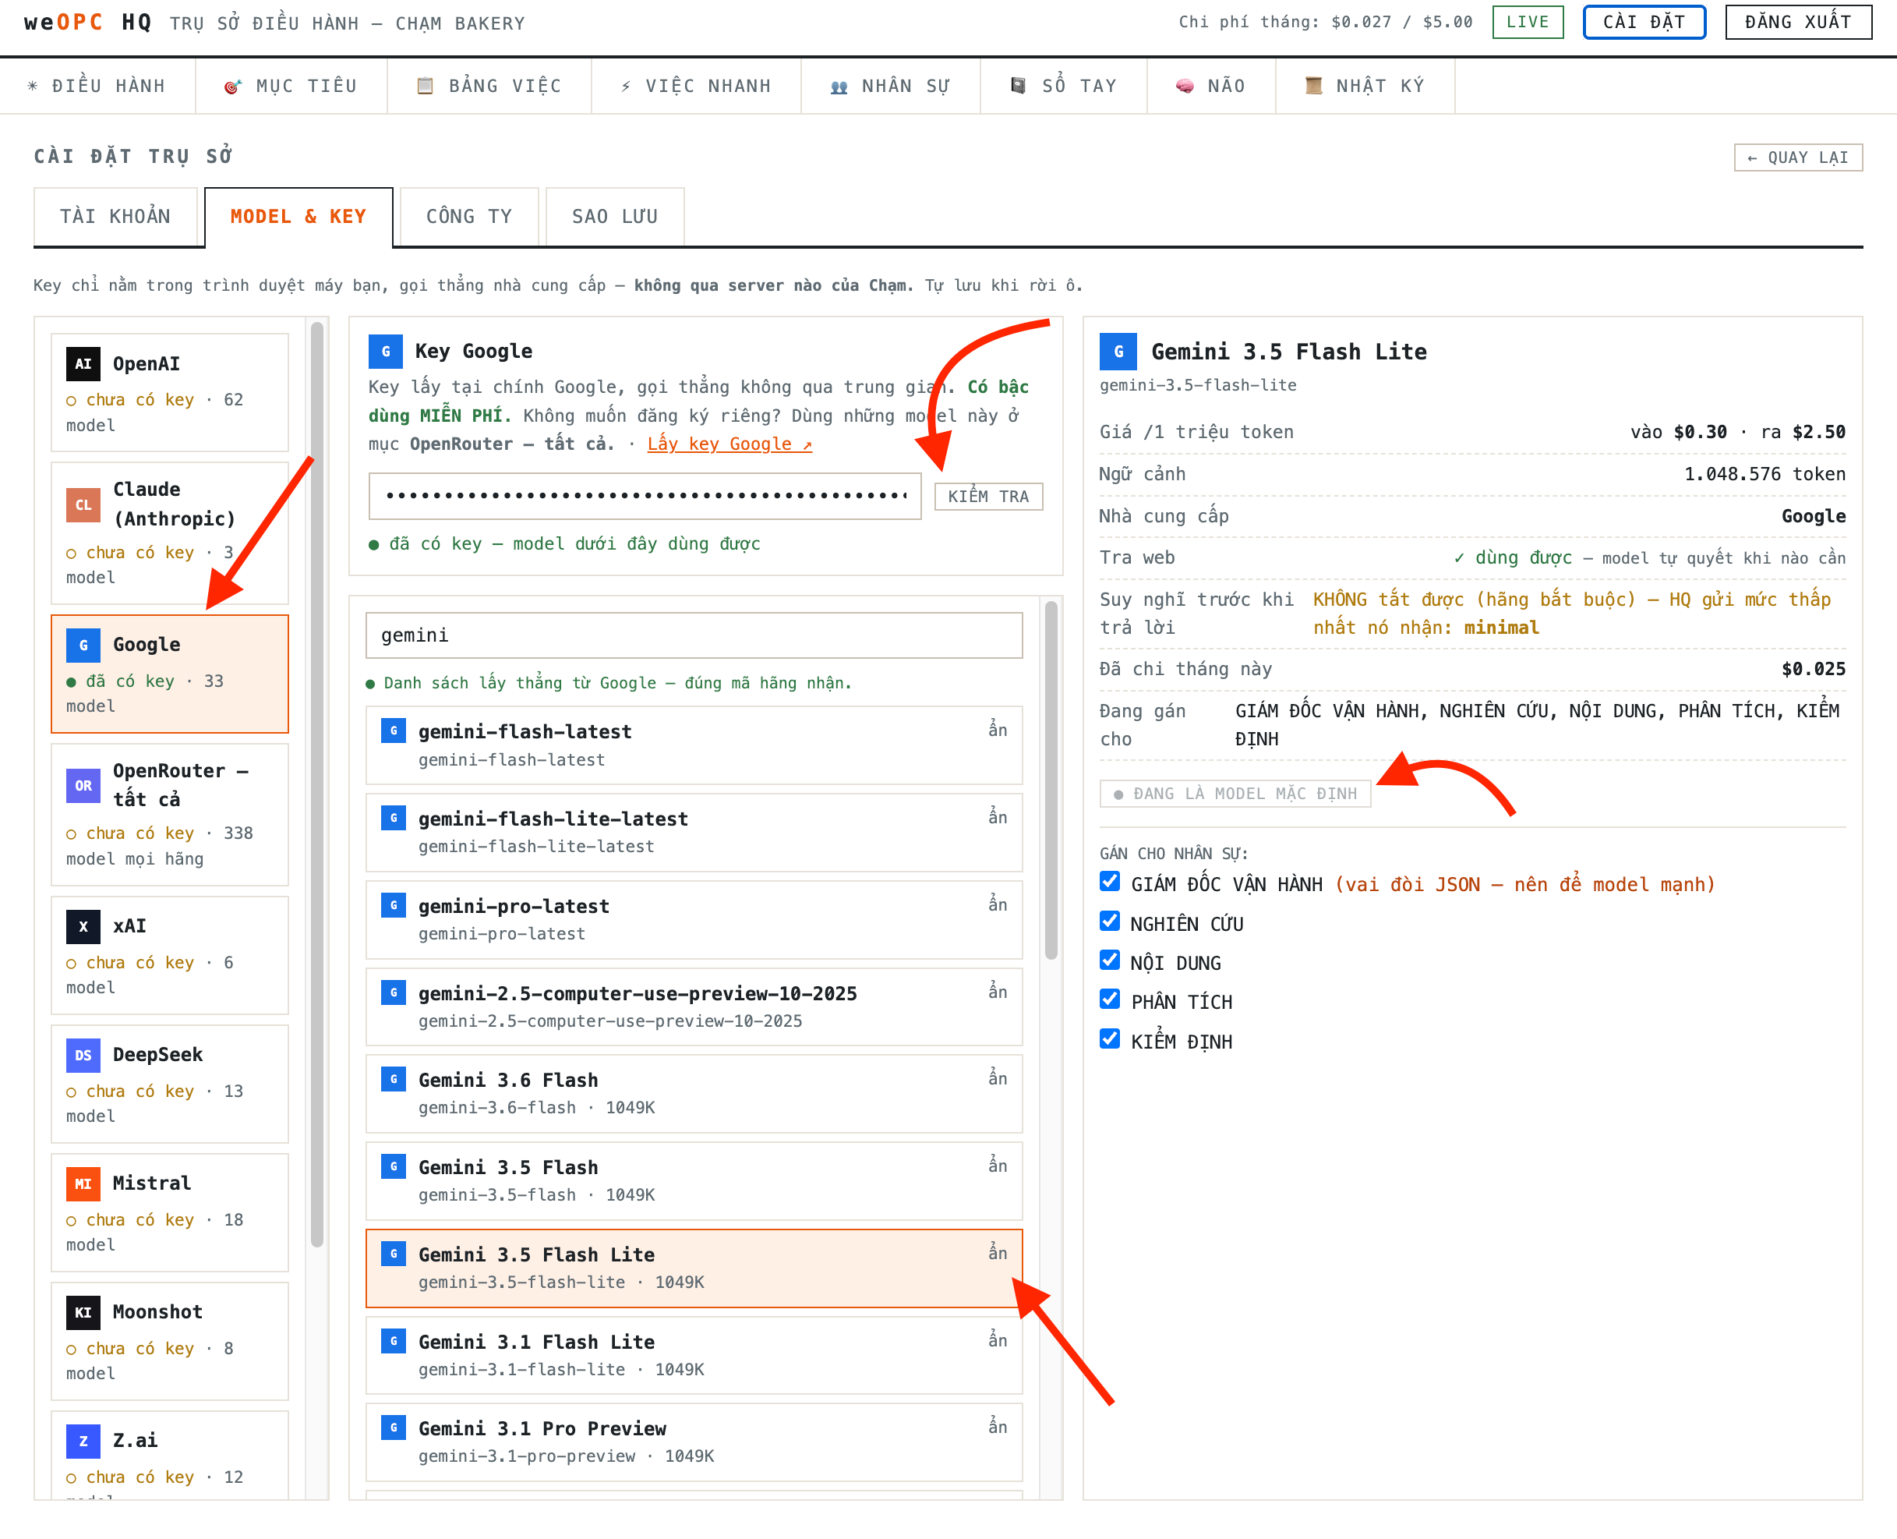Click the icon on gemini-pro-latest row
This screenshot has width=1897, height=1539.
394,904
